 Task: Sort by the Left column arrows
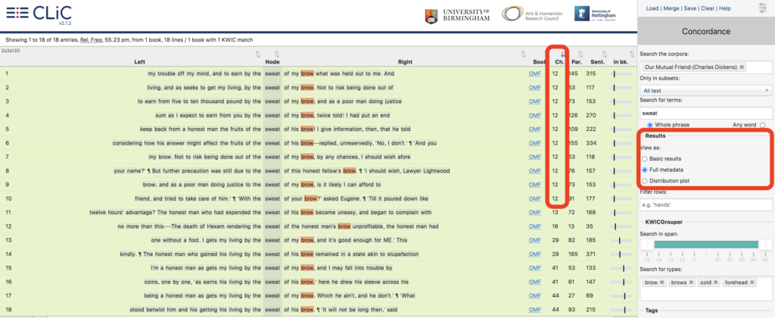tap(258, 55)
